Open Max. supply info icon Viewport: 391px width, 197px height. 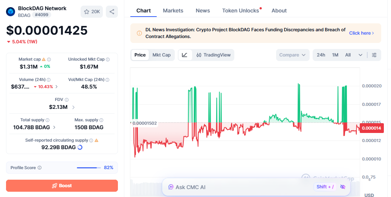pos(101,120)
